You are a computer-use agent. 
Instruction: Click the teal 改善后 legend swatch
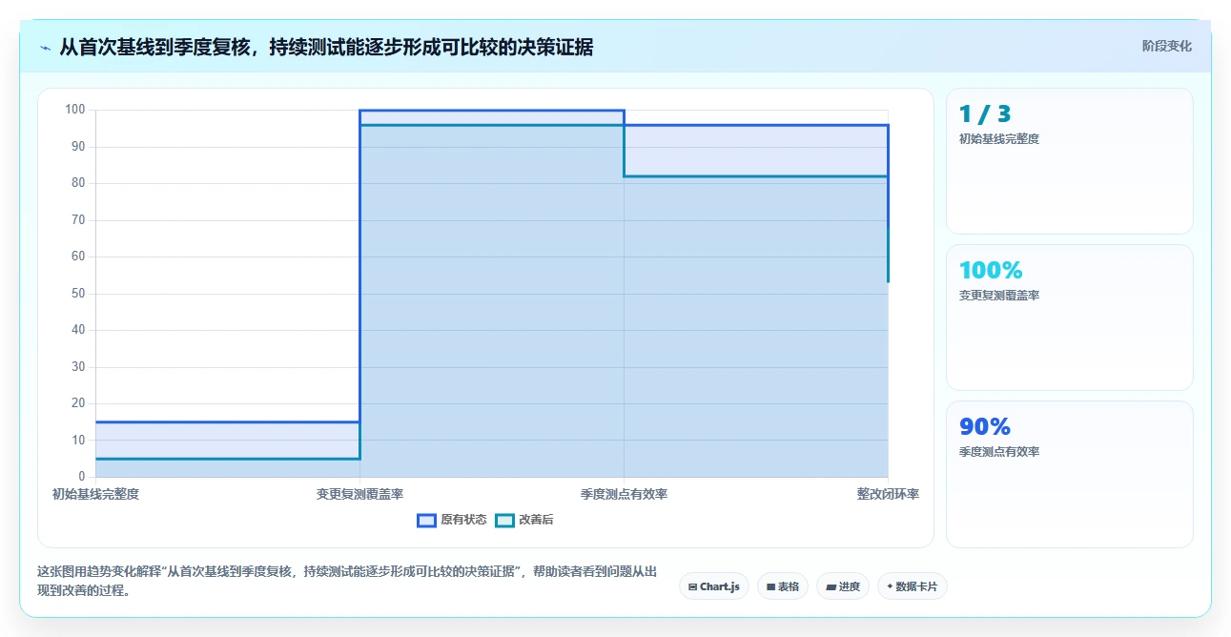[x=505, y=520]
